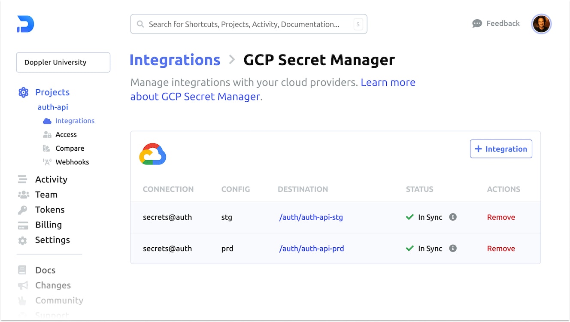Open the Integrations cloud icon under auth-api
The width and height of the screenshot is (570, 322).
pos(47,121)
